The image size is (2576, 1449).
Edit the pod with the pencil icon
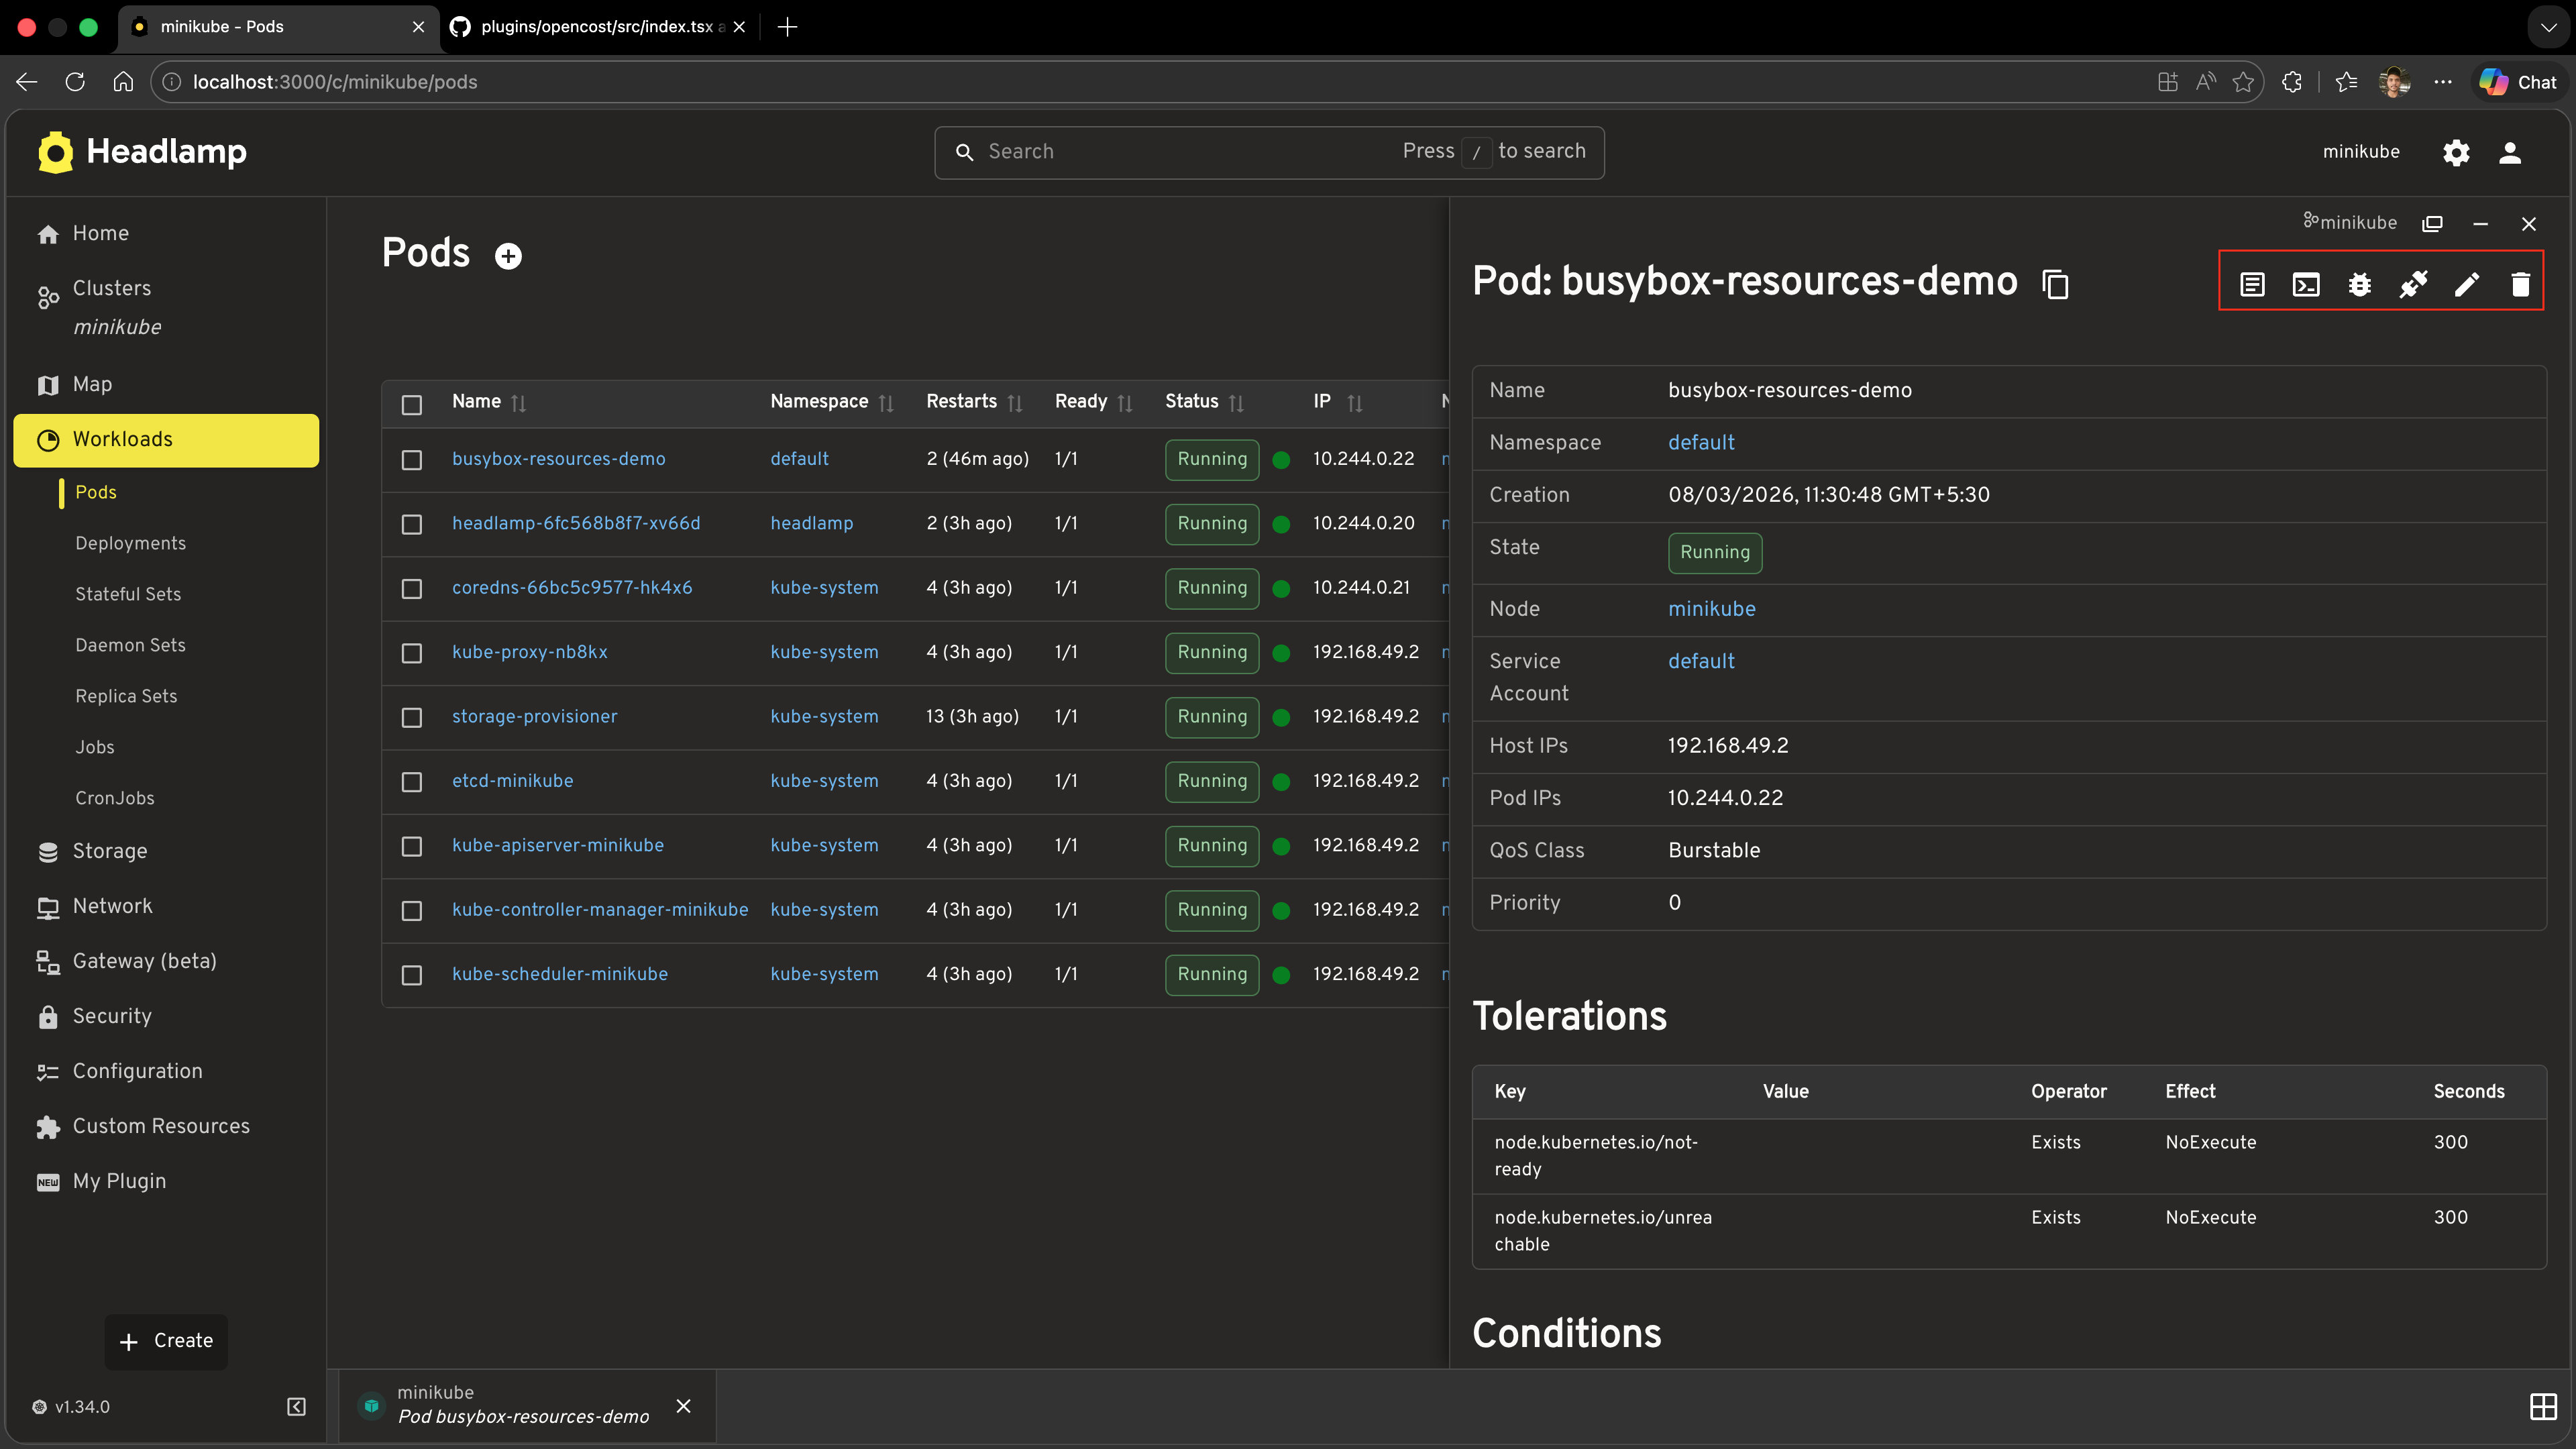pyautogui.click(x=2467, y=285)
